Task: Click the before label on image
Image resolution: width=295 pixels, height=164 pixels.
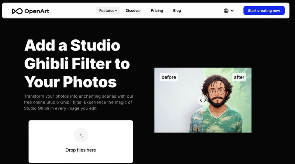Action: pos(169,77)
